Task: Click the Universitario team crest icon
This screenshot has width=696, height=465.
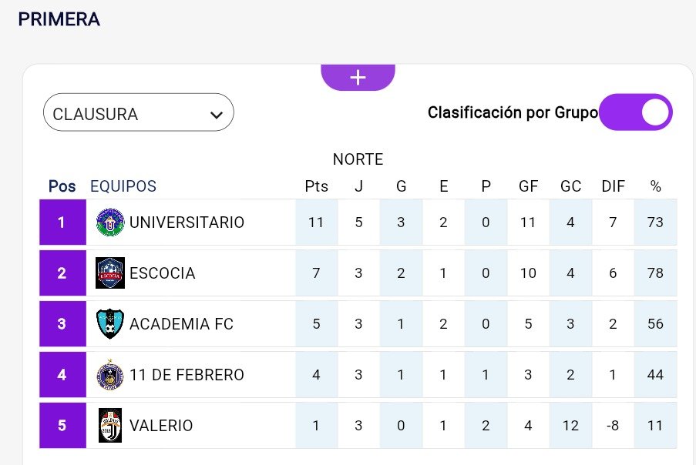Action: click(x=109, y=222)
